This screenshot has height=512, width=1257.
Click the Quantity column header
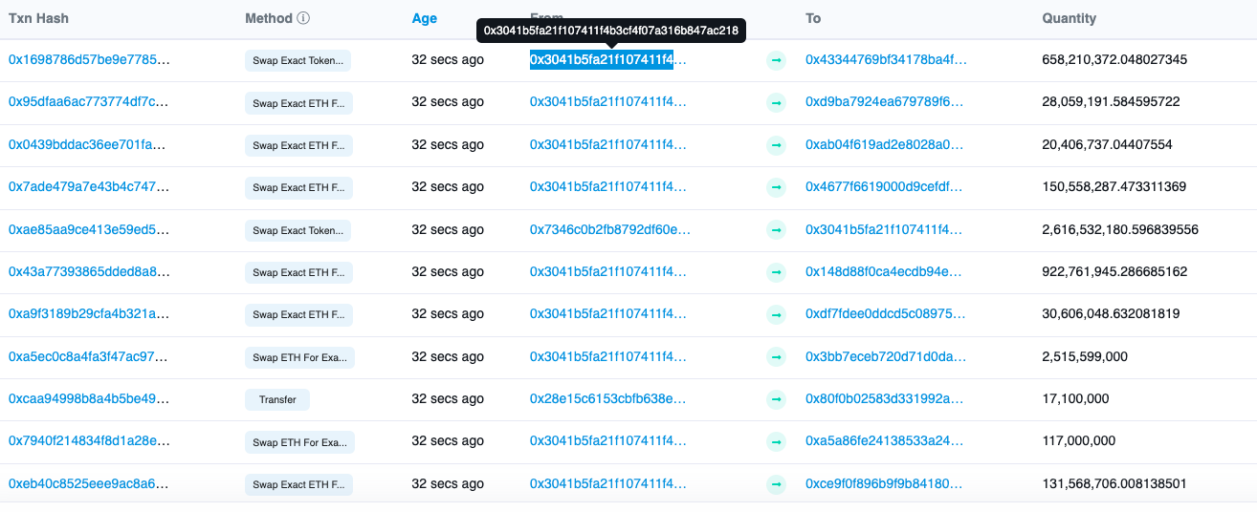pyautogui.click(x=1069, y=18)
